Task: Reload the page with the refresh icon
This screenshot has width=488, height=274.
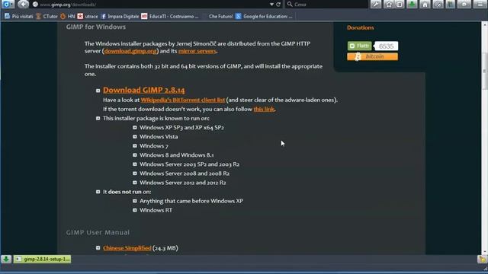Action: point(278,5)
